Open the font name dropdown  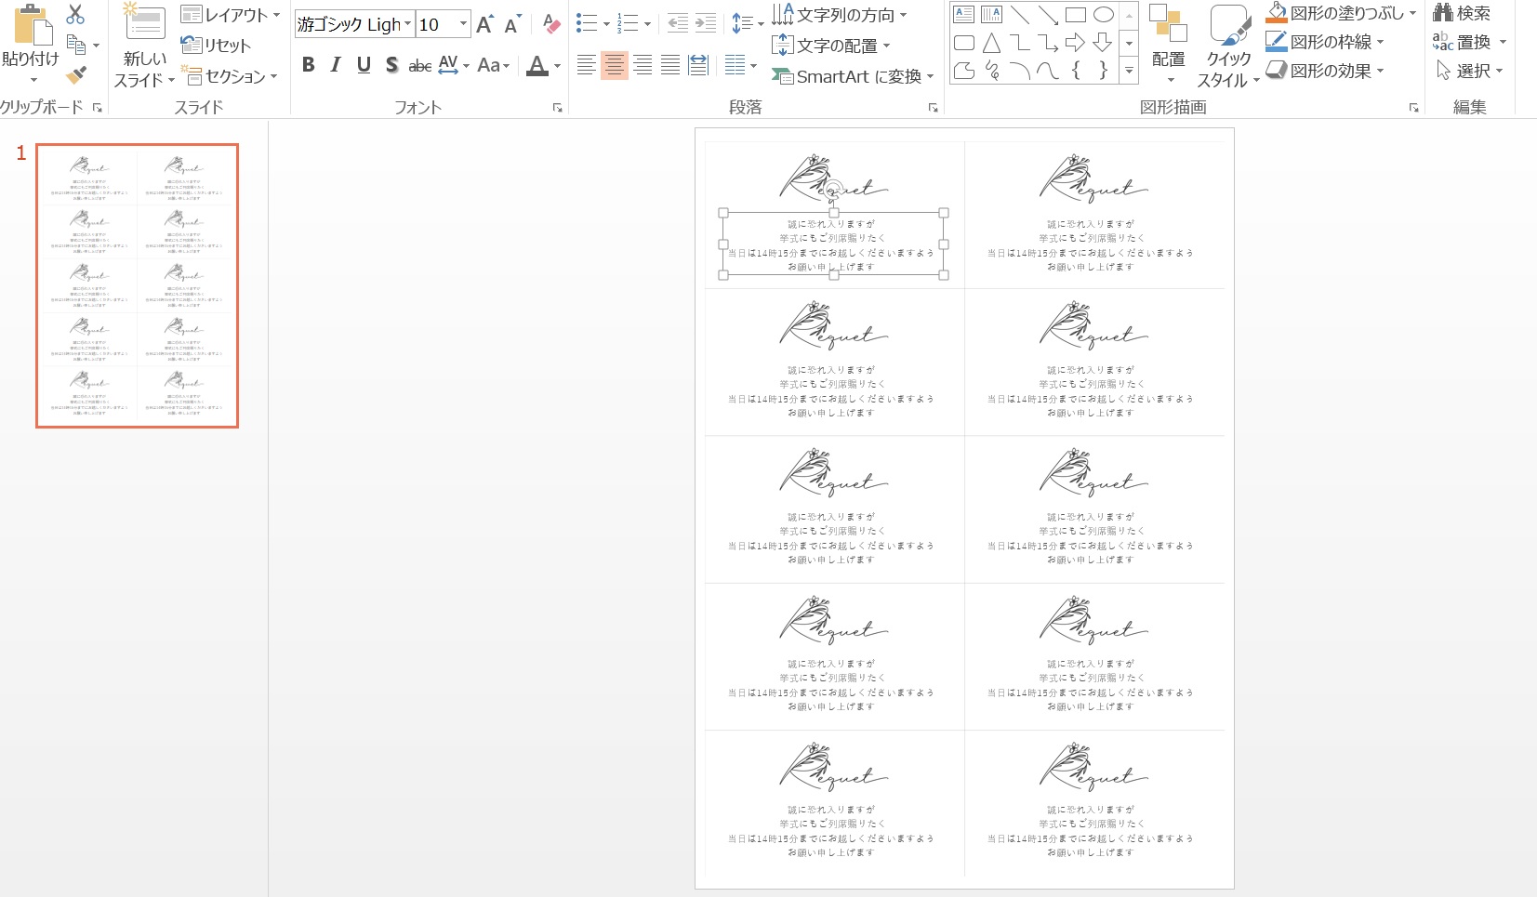[x=407, y=24]
